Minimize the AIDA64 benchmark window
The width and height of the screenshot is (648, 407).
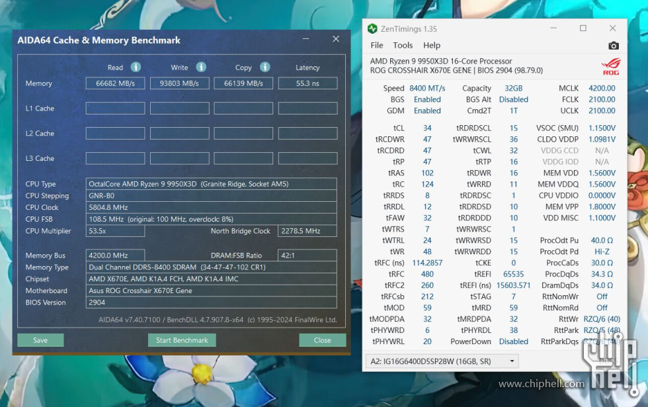[x=305, y=39]
